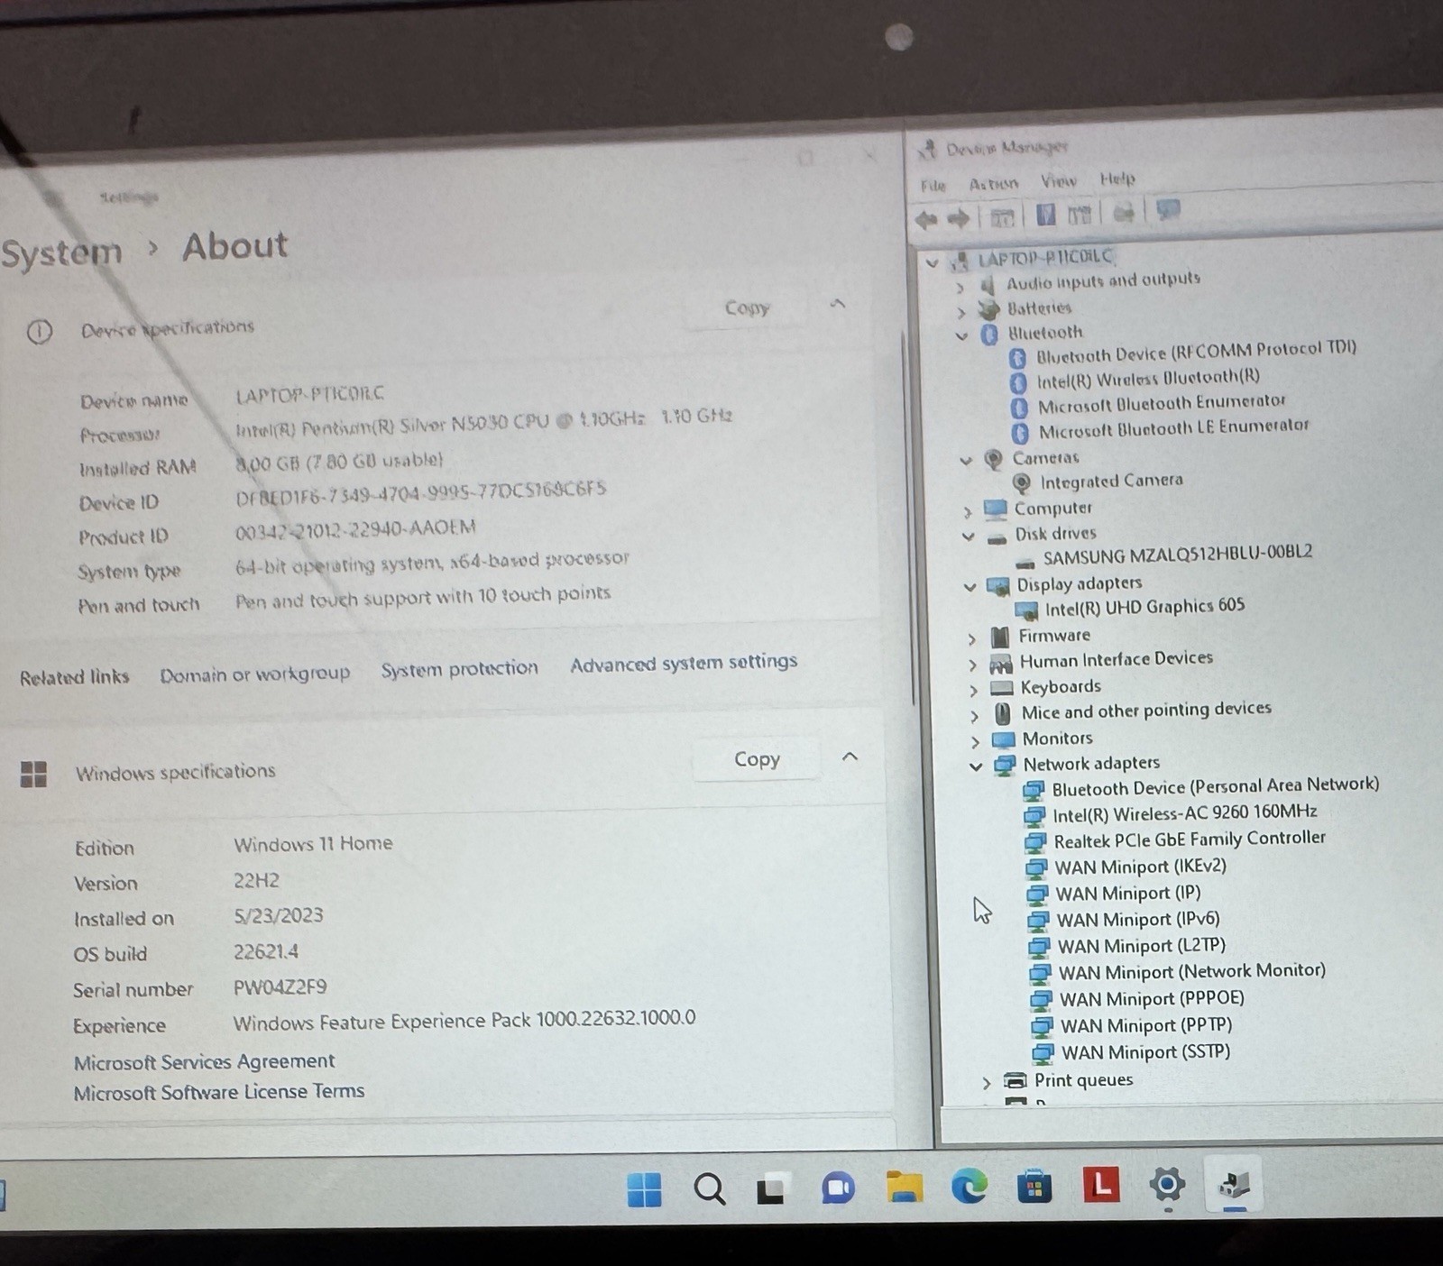This screenshot has width=1443, height=1266.
Task: Select WAN Miniport (L2TP)
Action: [1142, 945]
